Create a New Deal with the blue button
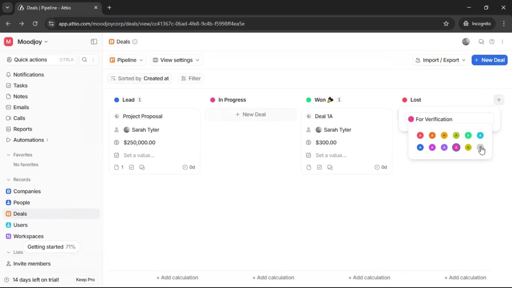 click(490, 60)
